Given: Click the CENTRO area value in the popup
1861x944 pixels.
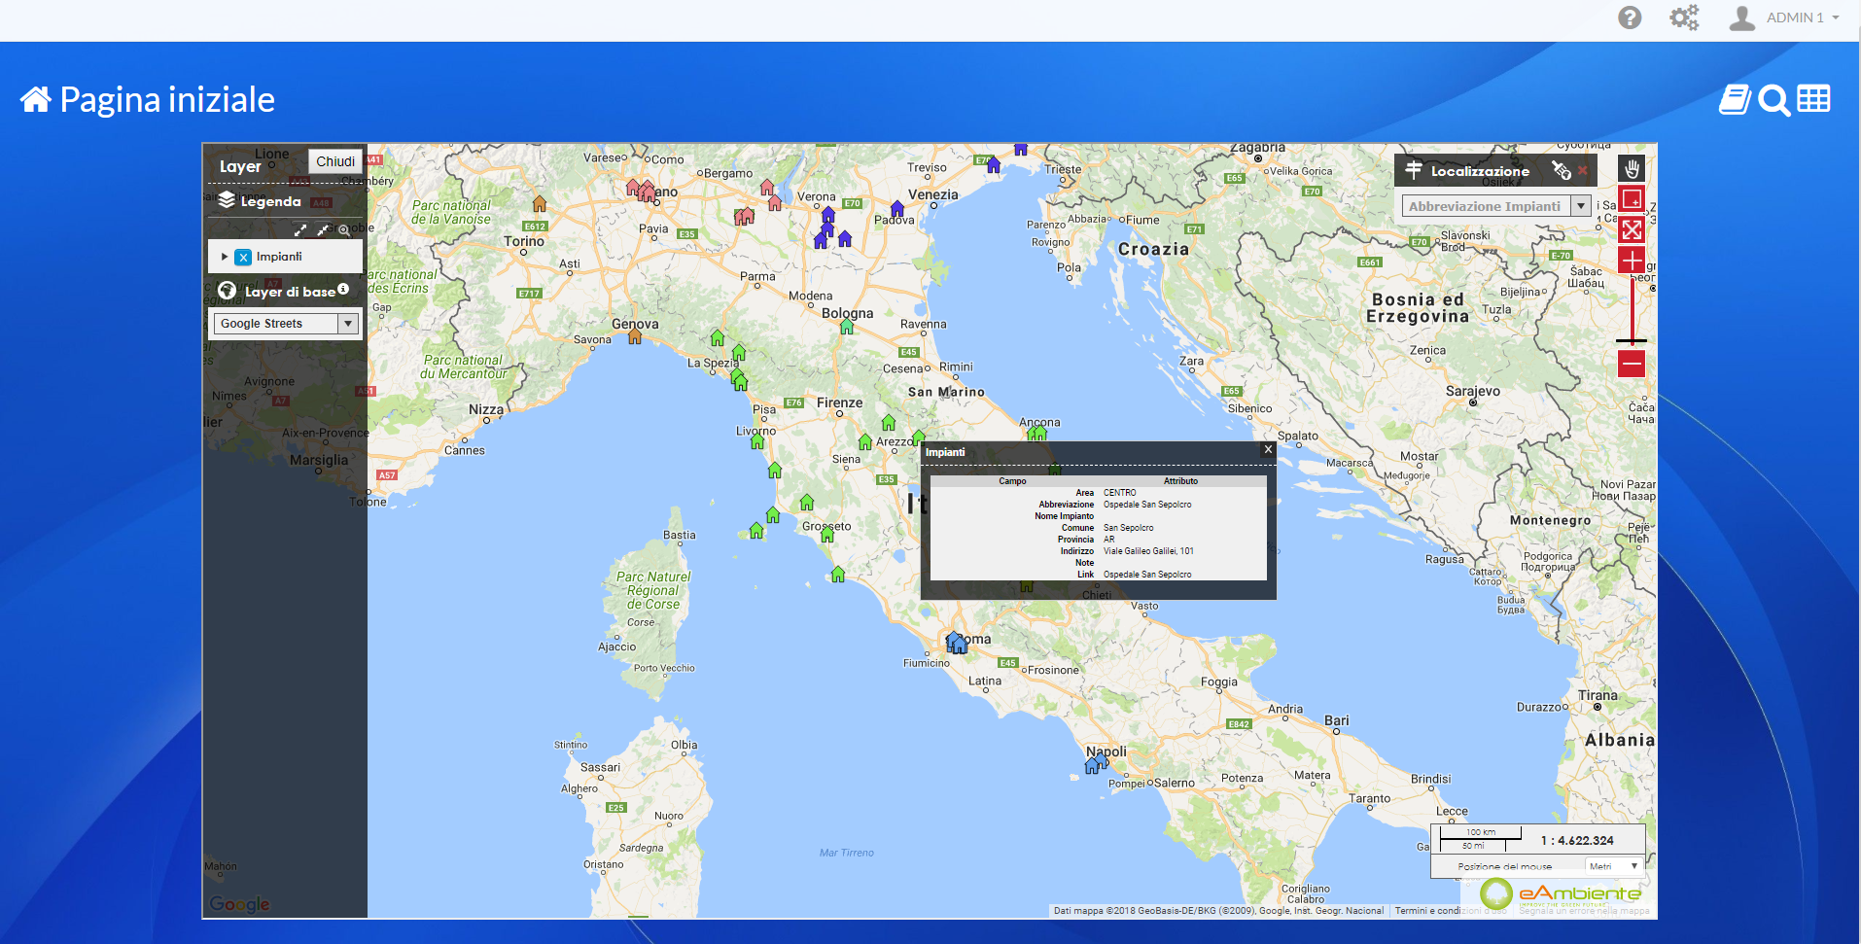Looking at the screenshot, I should (1119, 493).
